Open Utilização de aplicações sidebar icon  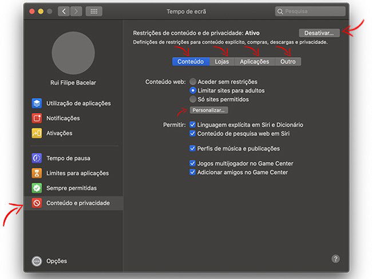point(37,103)
